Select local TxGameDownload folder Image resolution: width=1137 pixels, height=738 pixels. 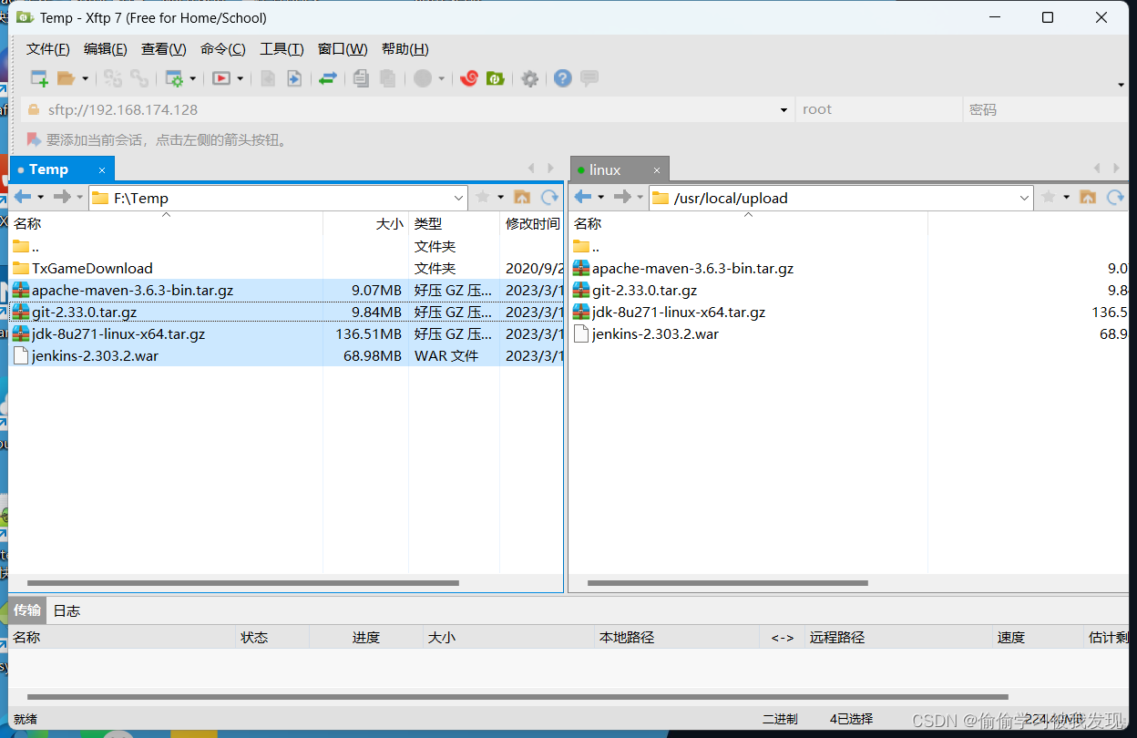tap(92, 268)
